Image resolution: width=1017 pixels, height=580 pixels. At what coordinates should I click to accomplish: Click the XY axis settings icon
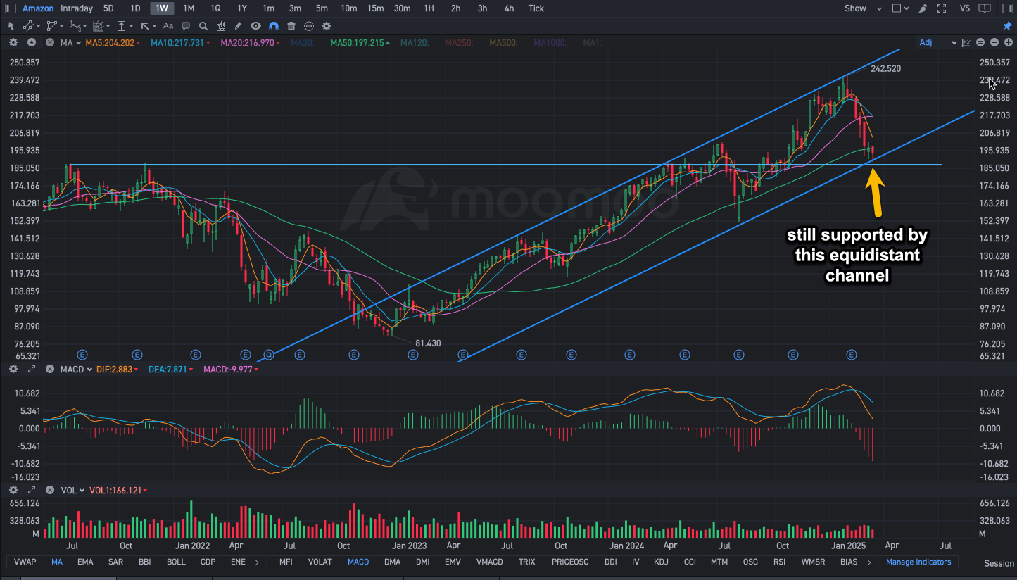coord(966,43)
